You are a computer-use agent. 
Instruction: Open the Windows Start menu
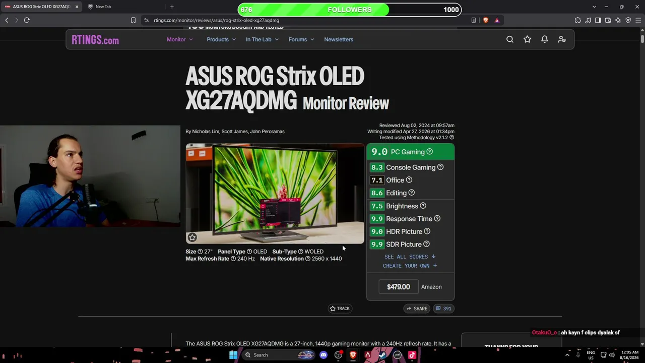pyautogui.click(x=233, y=355)
